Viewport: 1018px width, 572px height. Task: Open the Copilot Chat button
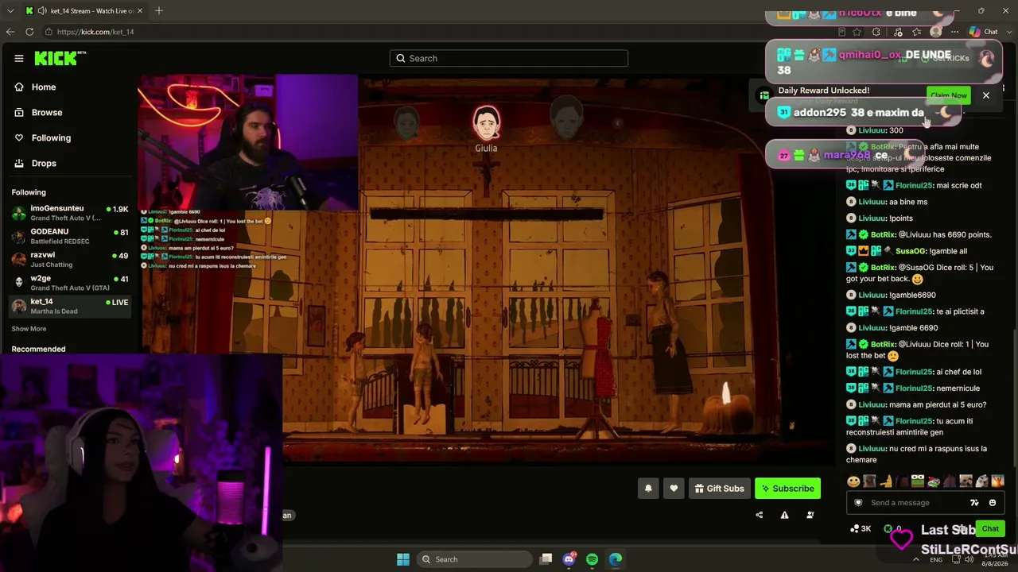[x=984, y=32]
